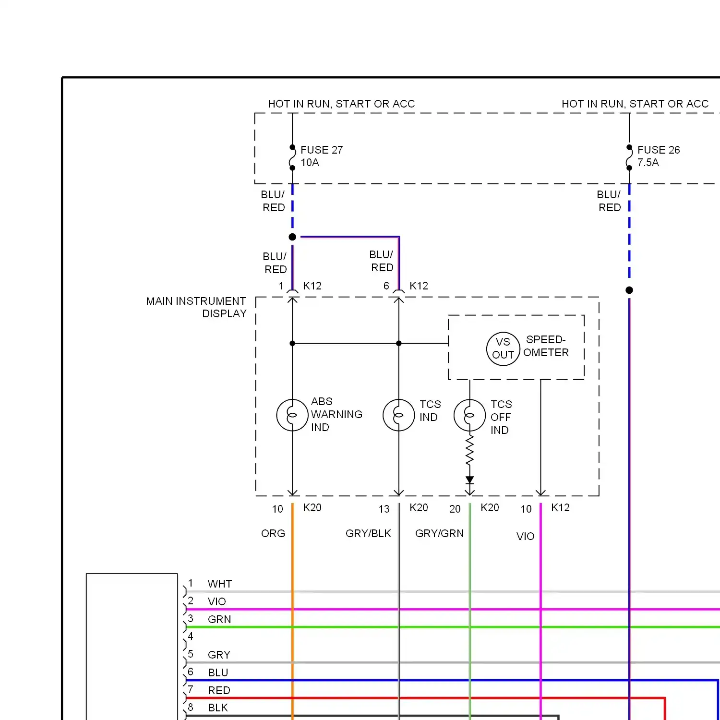Screen dimensions: 720x720
Task: Click the GRY/BLK wire label
Action: (x=369, y=533)
